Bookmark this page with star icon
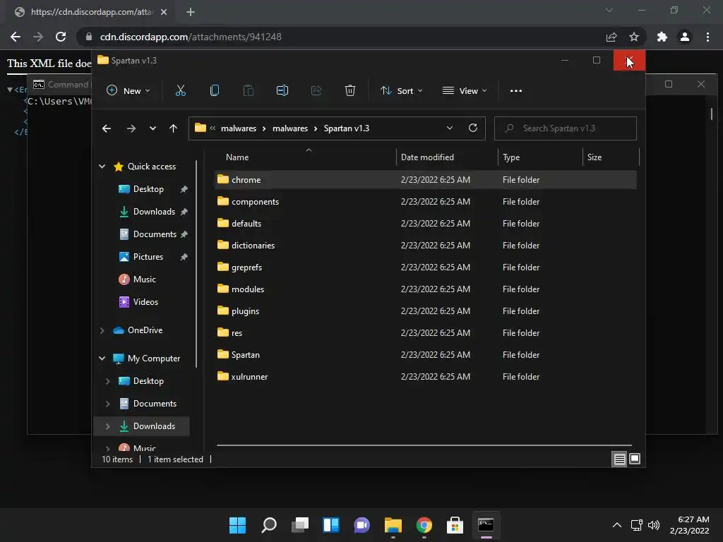The width and height of the screenshot is (723, 542). coord(634,37)
